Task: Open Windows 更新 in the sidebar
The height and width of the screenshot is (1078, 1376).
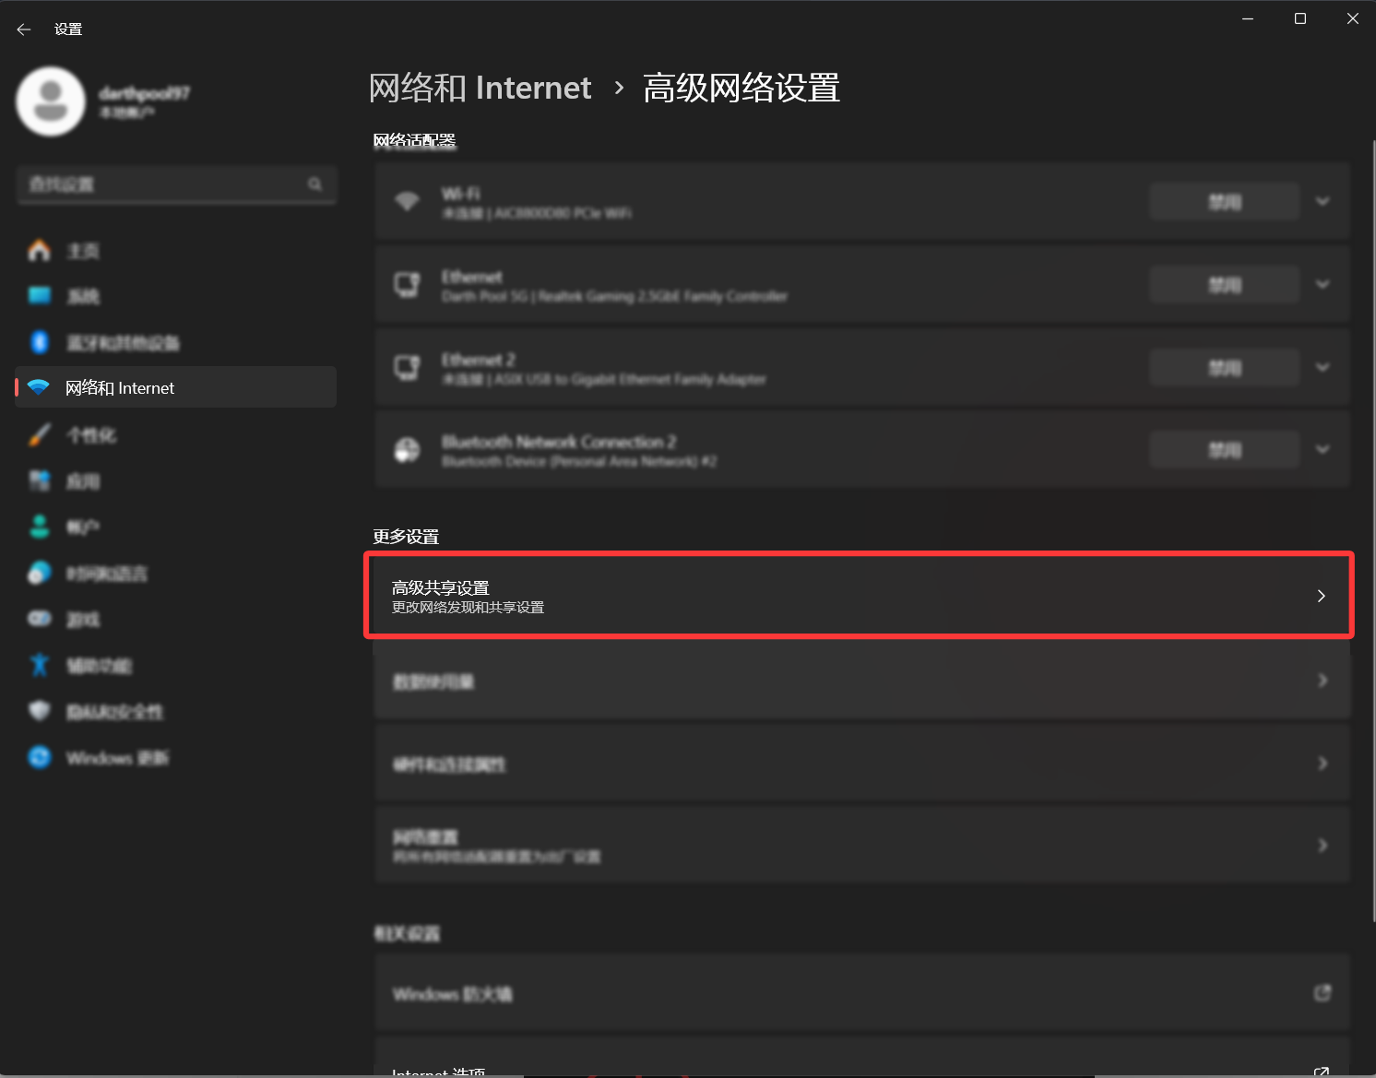Action: point(116,758)
